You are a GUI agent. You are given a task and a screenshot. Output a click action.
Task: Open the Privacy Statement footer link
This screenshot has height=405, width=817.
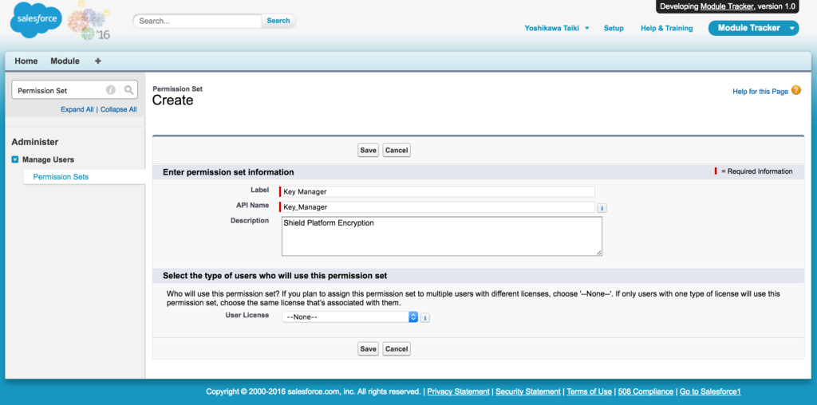[459, 391]
